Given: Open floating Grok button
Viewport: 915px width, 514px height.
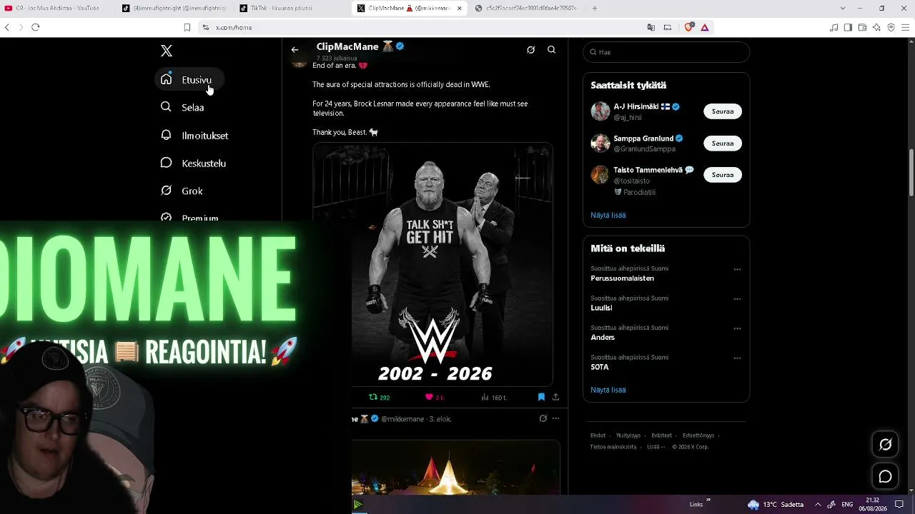Looking at the screenshot, I should click(x=885, y=445).
